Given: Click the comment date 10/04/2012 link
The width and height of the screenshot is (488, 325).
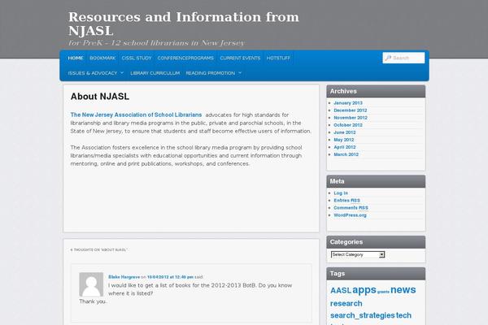Looking at the screenshot, I should click(x=170, y=277).
